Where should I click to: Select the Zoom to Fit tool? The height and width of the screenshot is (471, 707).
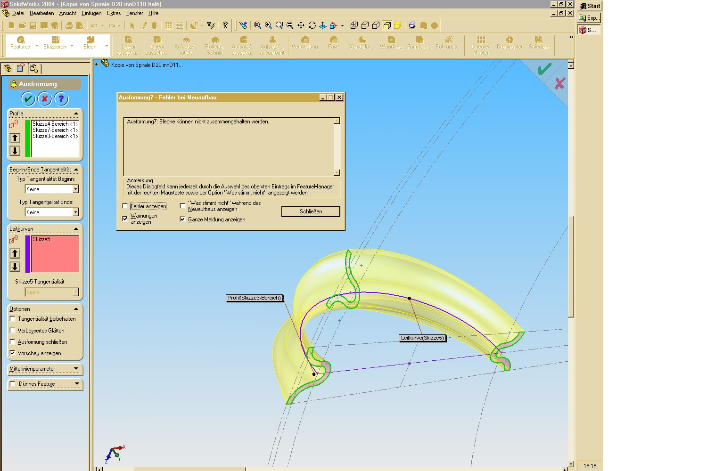(x=257, y=25)
